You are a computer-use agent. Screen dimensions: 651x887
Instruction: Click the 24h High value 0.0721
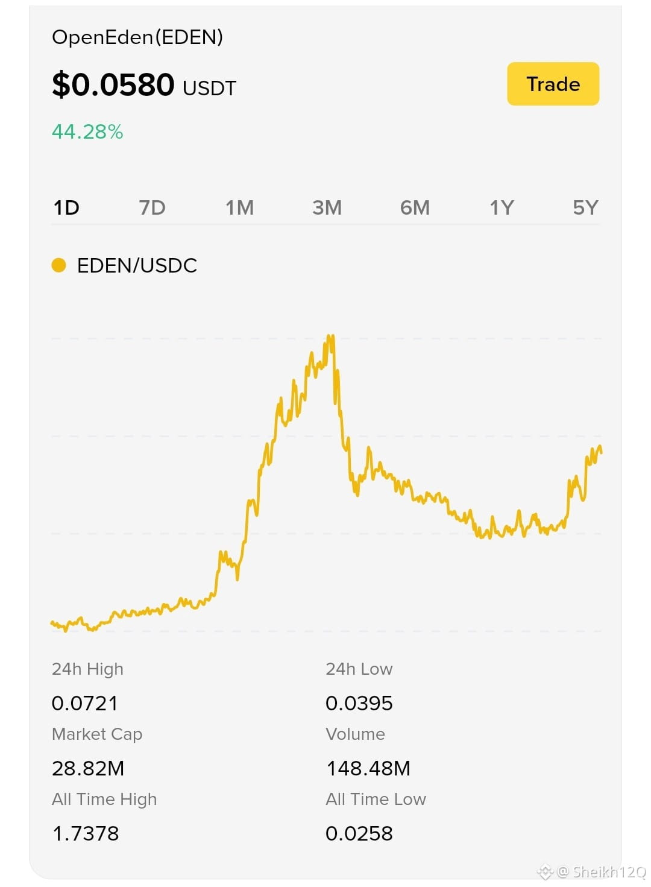coord(85,703)
